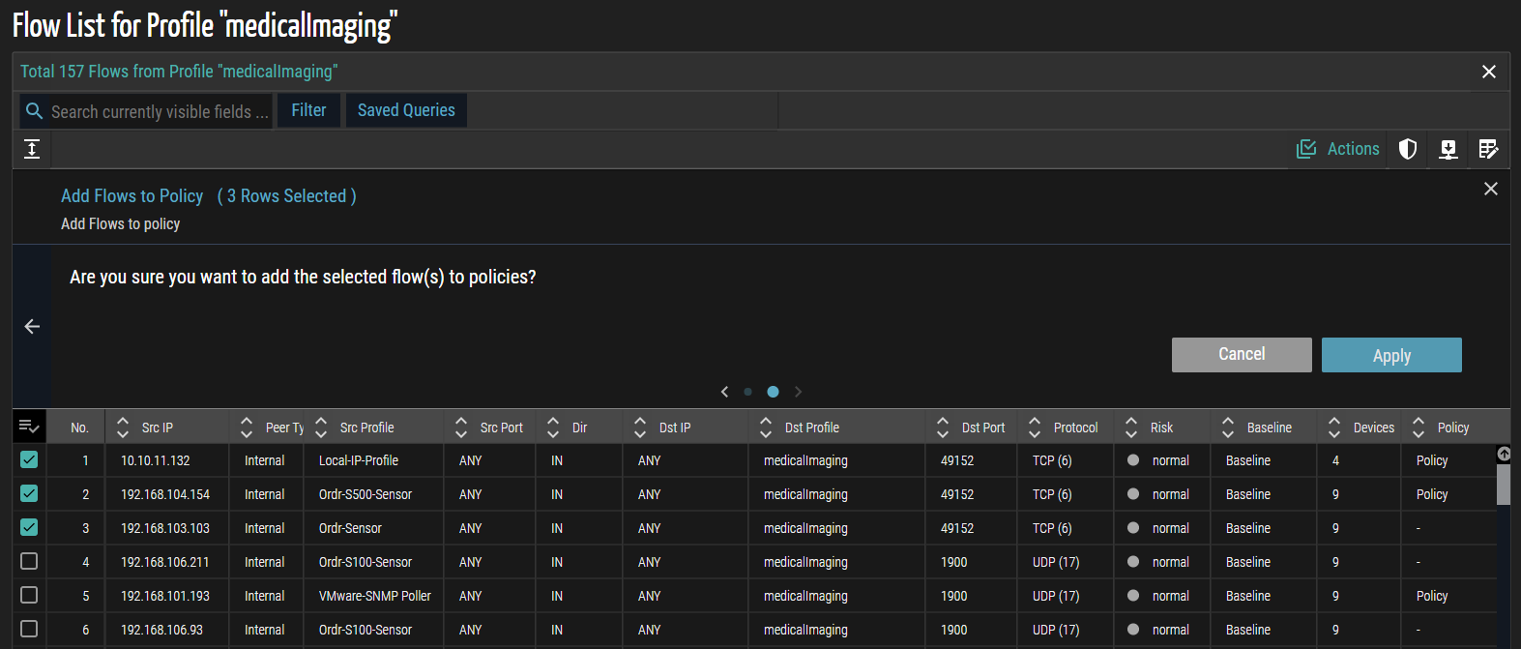This screenshot has width=1521, height=649.
Task: Uncheck the row 3 checkbox for 192.168.103.103
Action: [x=29, y=528]
